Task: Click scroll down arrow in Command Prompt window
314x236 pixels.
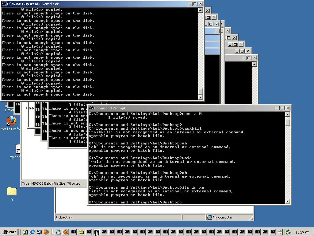Action: pos(288,202)
